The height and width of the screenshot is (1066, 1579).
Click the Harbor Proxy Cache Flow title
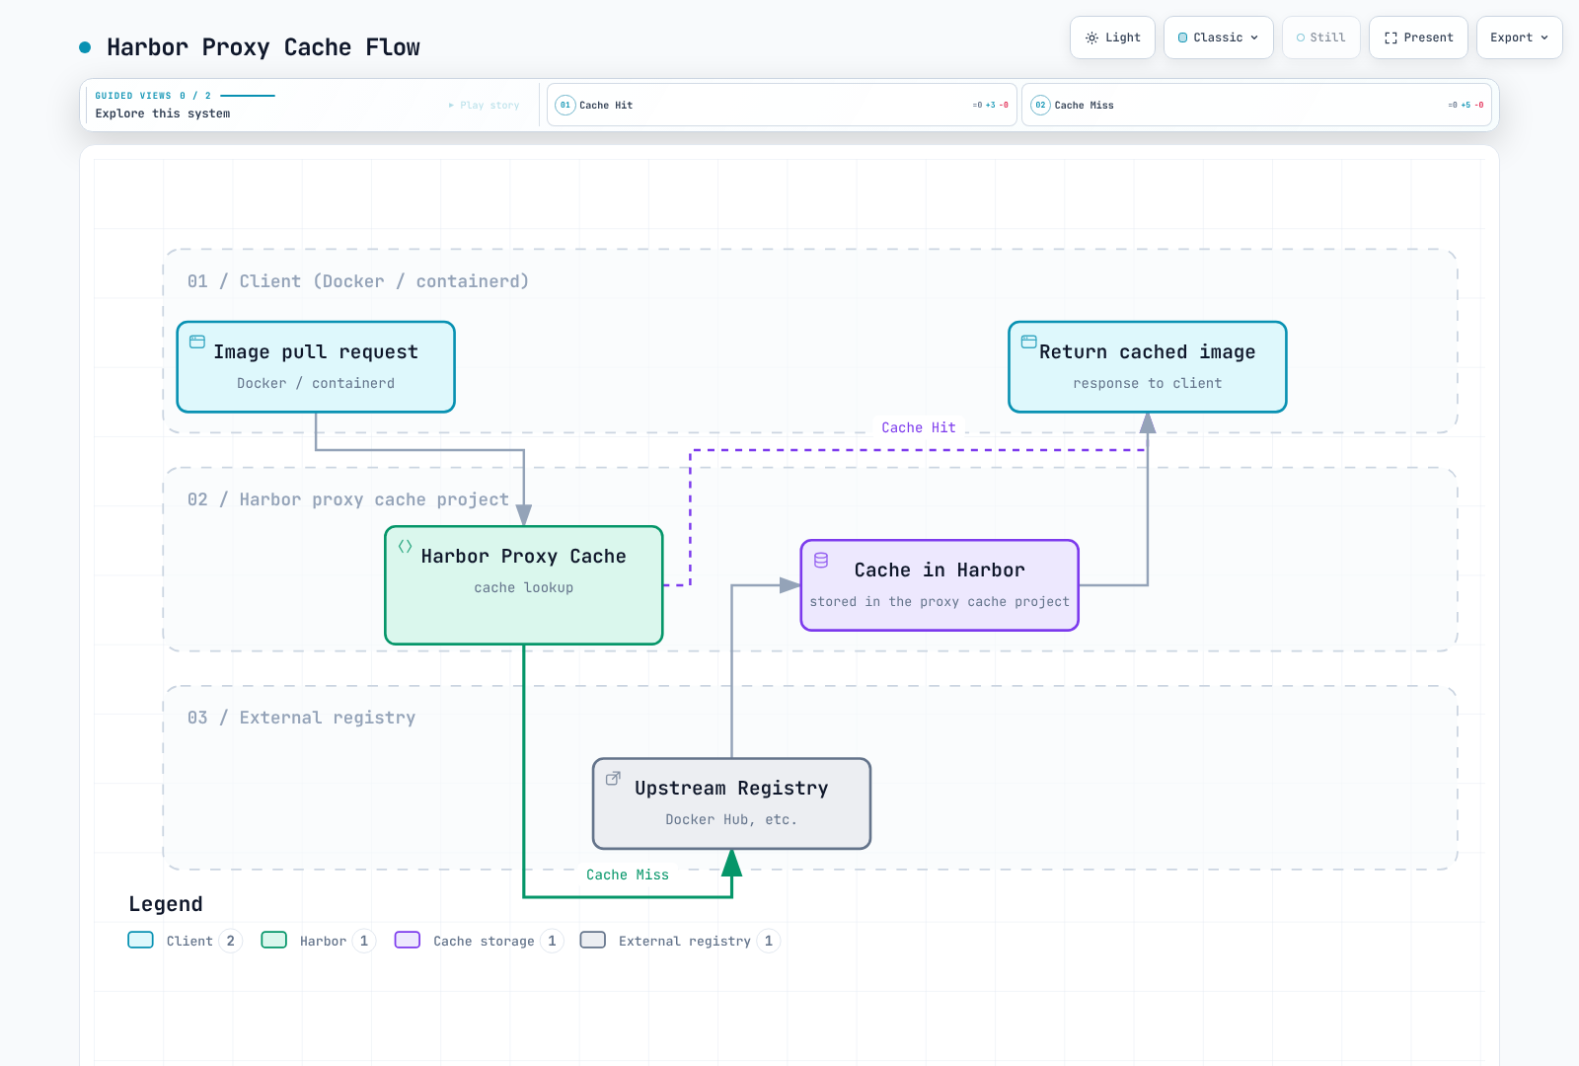point(263,47)
